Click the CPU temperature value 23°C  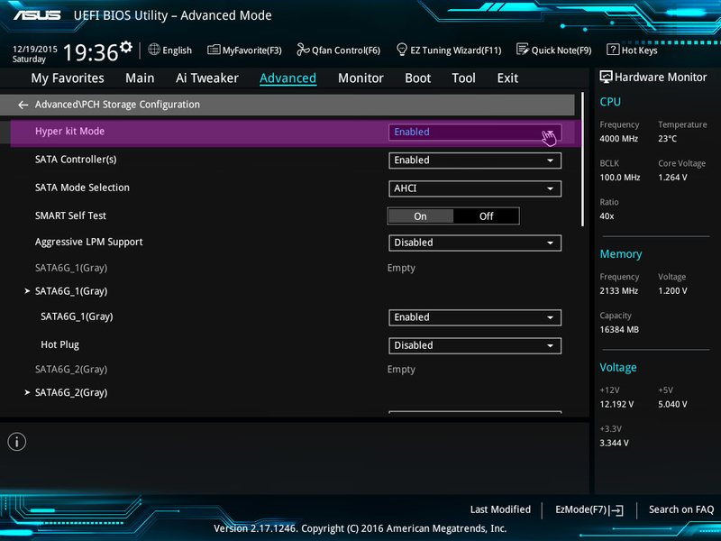(x=667, y=139)
